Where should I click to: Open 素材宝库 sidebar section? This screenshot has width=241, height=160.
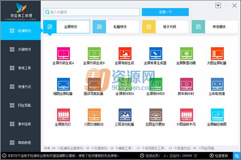point(20,124)
